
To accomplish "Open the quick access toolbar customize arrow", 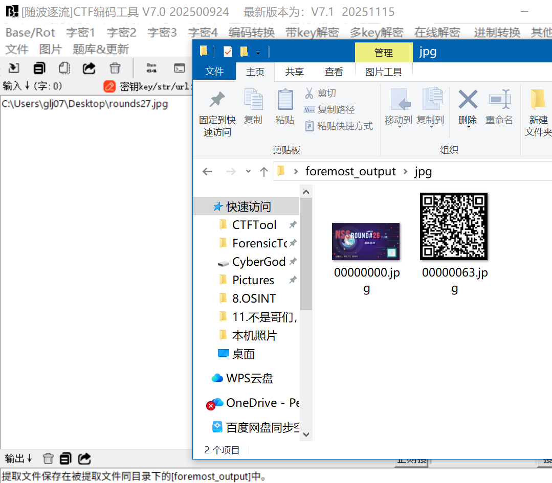I will [258, 53].
